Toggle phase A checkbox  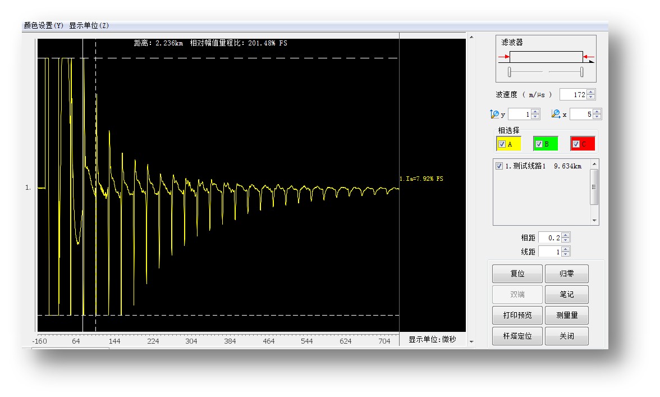[x=502, y=144]
